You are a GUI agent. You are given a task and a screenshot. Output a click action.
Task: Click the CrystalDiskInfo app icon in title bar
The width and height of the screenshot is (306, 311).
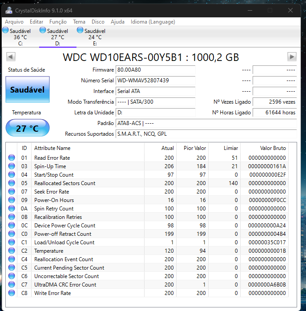pos(9,10)
